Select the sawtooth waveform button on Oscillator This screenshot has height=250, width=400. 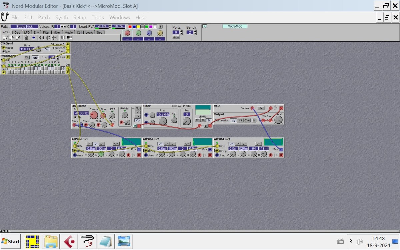138,112
